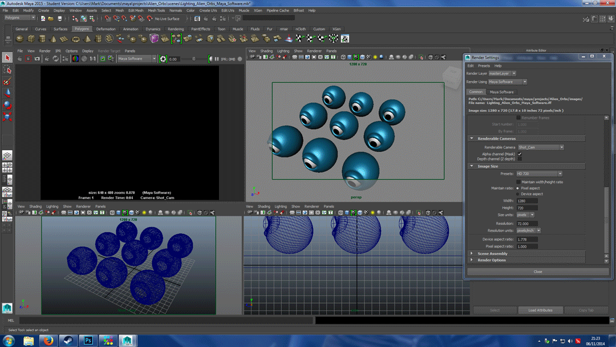Disable the Alpha channel (Mask) checkbox

pyautogui.click(x=520, y=154)
